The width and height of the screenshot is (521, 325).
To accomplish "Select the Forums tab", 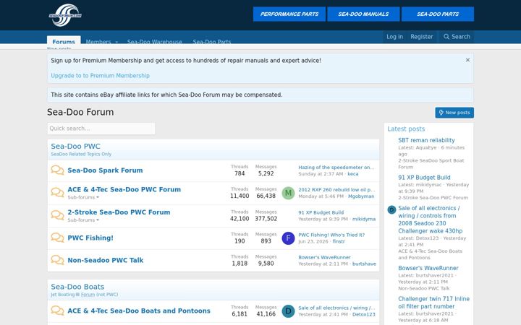I will [64, 41].
